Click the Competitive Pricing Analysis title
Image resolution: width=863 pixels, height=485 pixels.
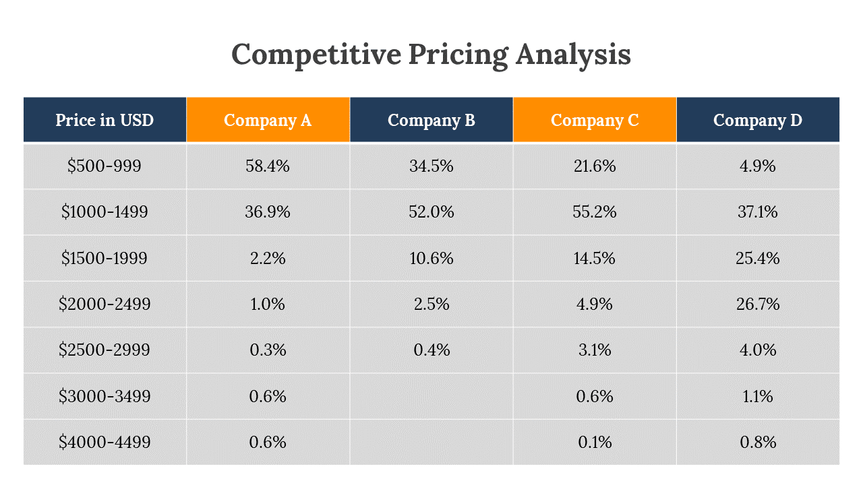coord(431,55)
